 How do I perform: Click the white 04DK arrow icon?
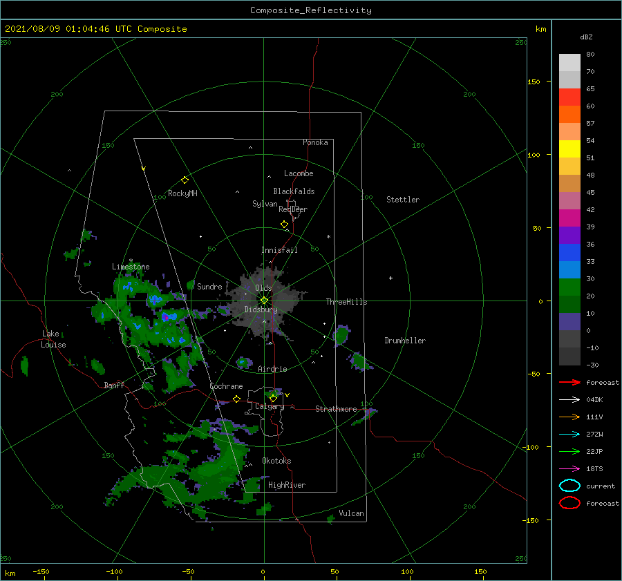tap(569, 400)
